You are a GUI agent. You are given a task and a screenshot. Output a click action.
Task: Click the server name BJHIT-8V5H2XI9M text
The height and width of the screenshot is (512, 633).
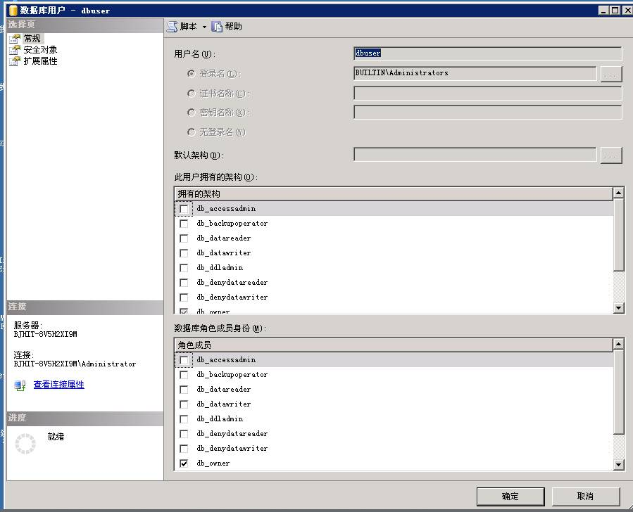45,334
